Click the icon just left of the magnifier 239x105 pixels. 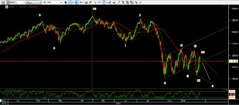(90, 2)
